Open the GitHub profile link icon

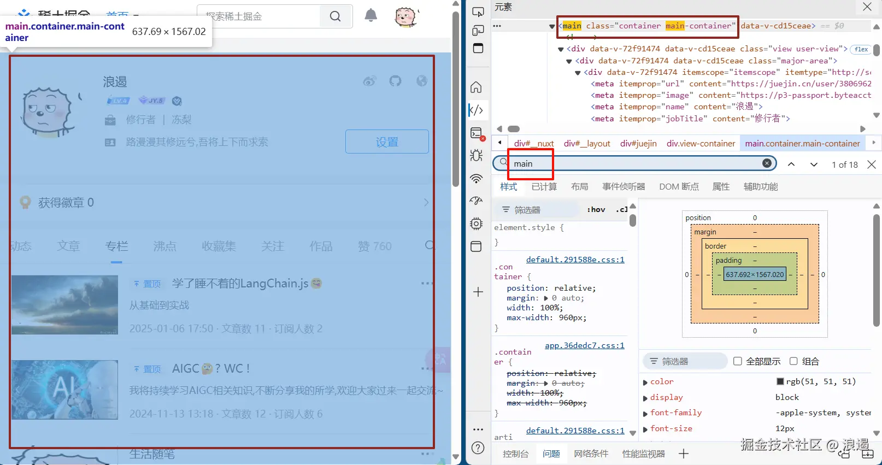point(395,81)
